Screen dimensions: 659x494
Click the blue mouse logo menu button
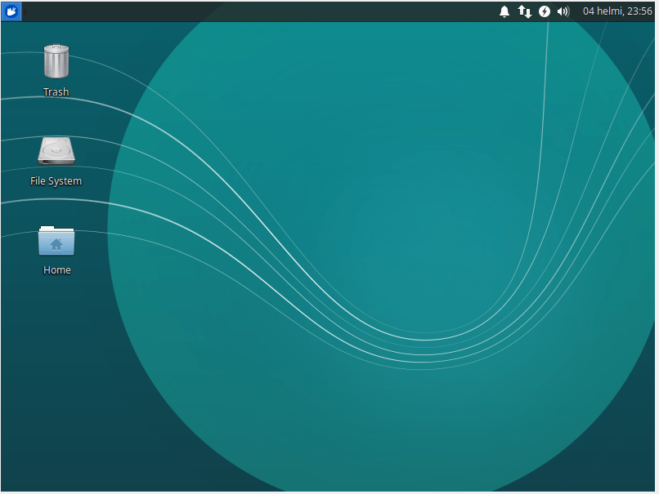[11, 11]
